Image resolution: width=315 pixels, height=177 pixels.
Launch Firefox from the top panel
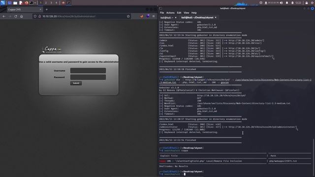[x=26, y=3]
